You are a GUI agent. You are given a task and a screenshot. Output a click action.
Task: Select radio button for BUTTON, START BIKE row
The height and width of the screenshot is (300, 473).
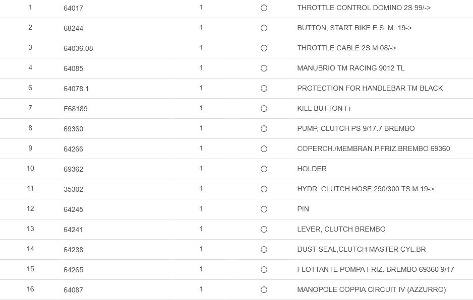pyautogui.click(x=264, y=28)
